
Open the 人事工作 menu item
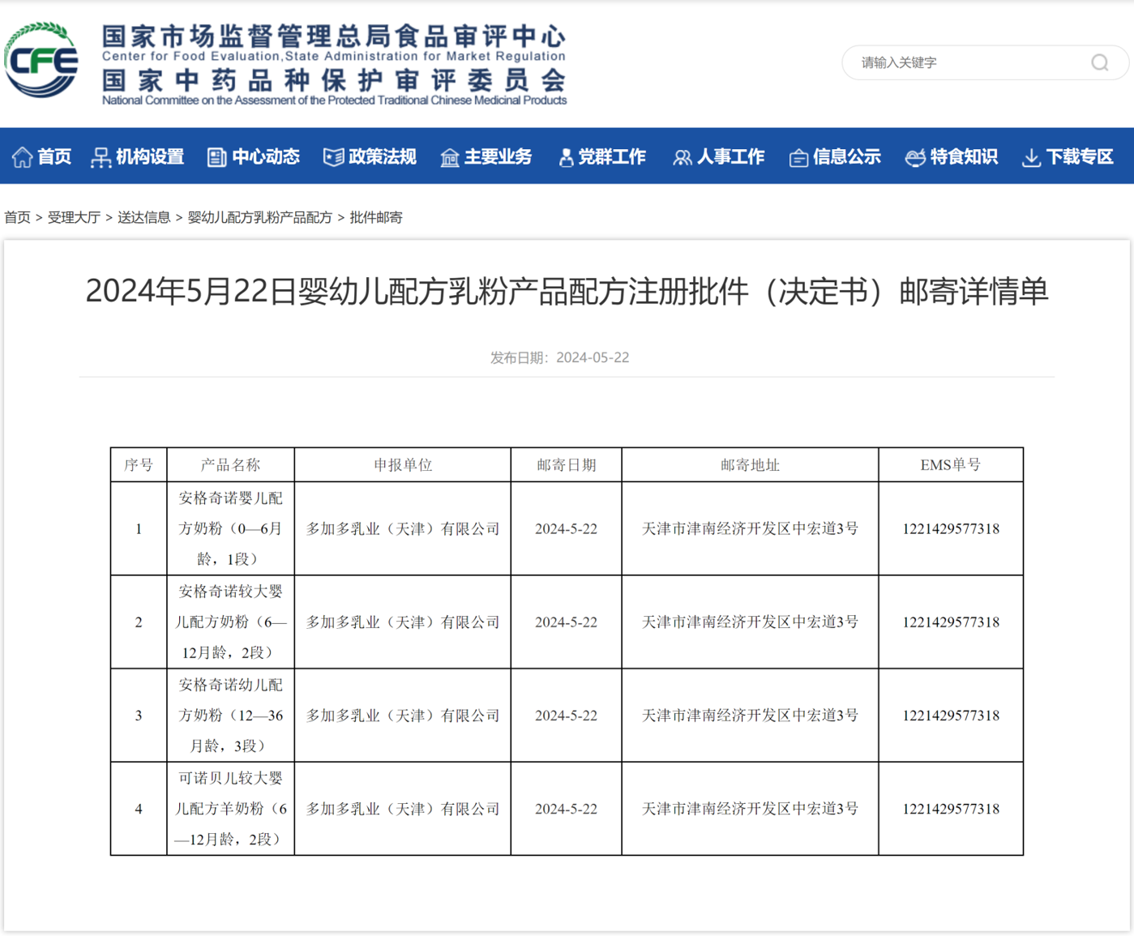click(x=731, y=156)
